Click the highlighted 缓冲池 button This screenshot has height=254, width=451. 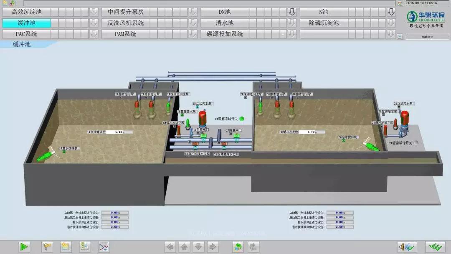pyautogui.click(x=26, y=23)
